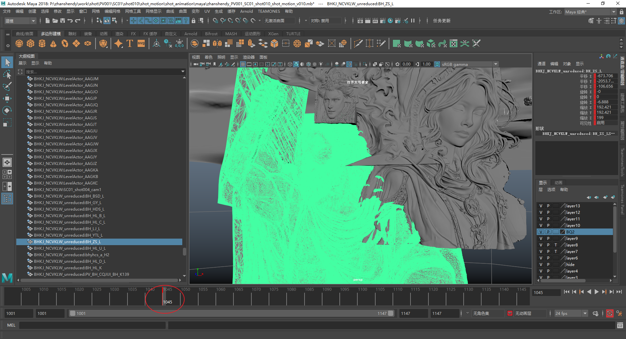Switch to the XGen shelf tab

tap(273, 34)
